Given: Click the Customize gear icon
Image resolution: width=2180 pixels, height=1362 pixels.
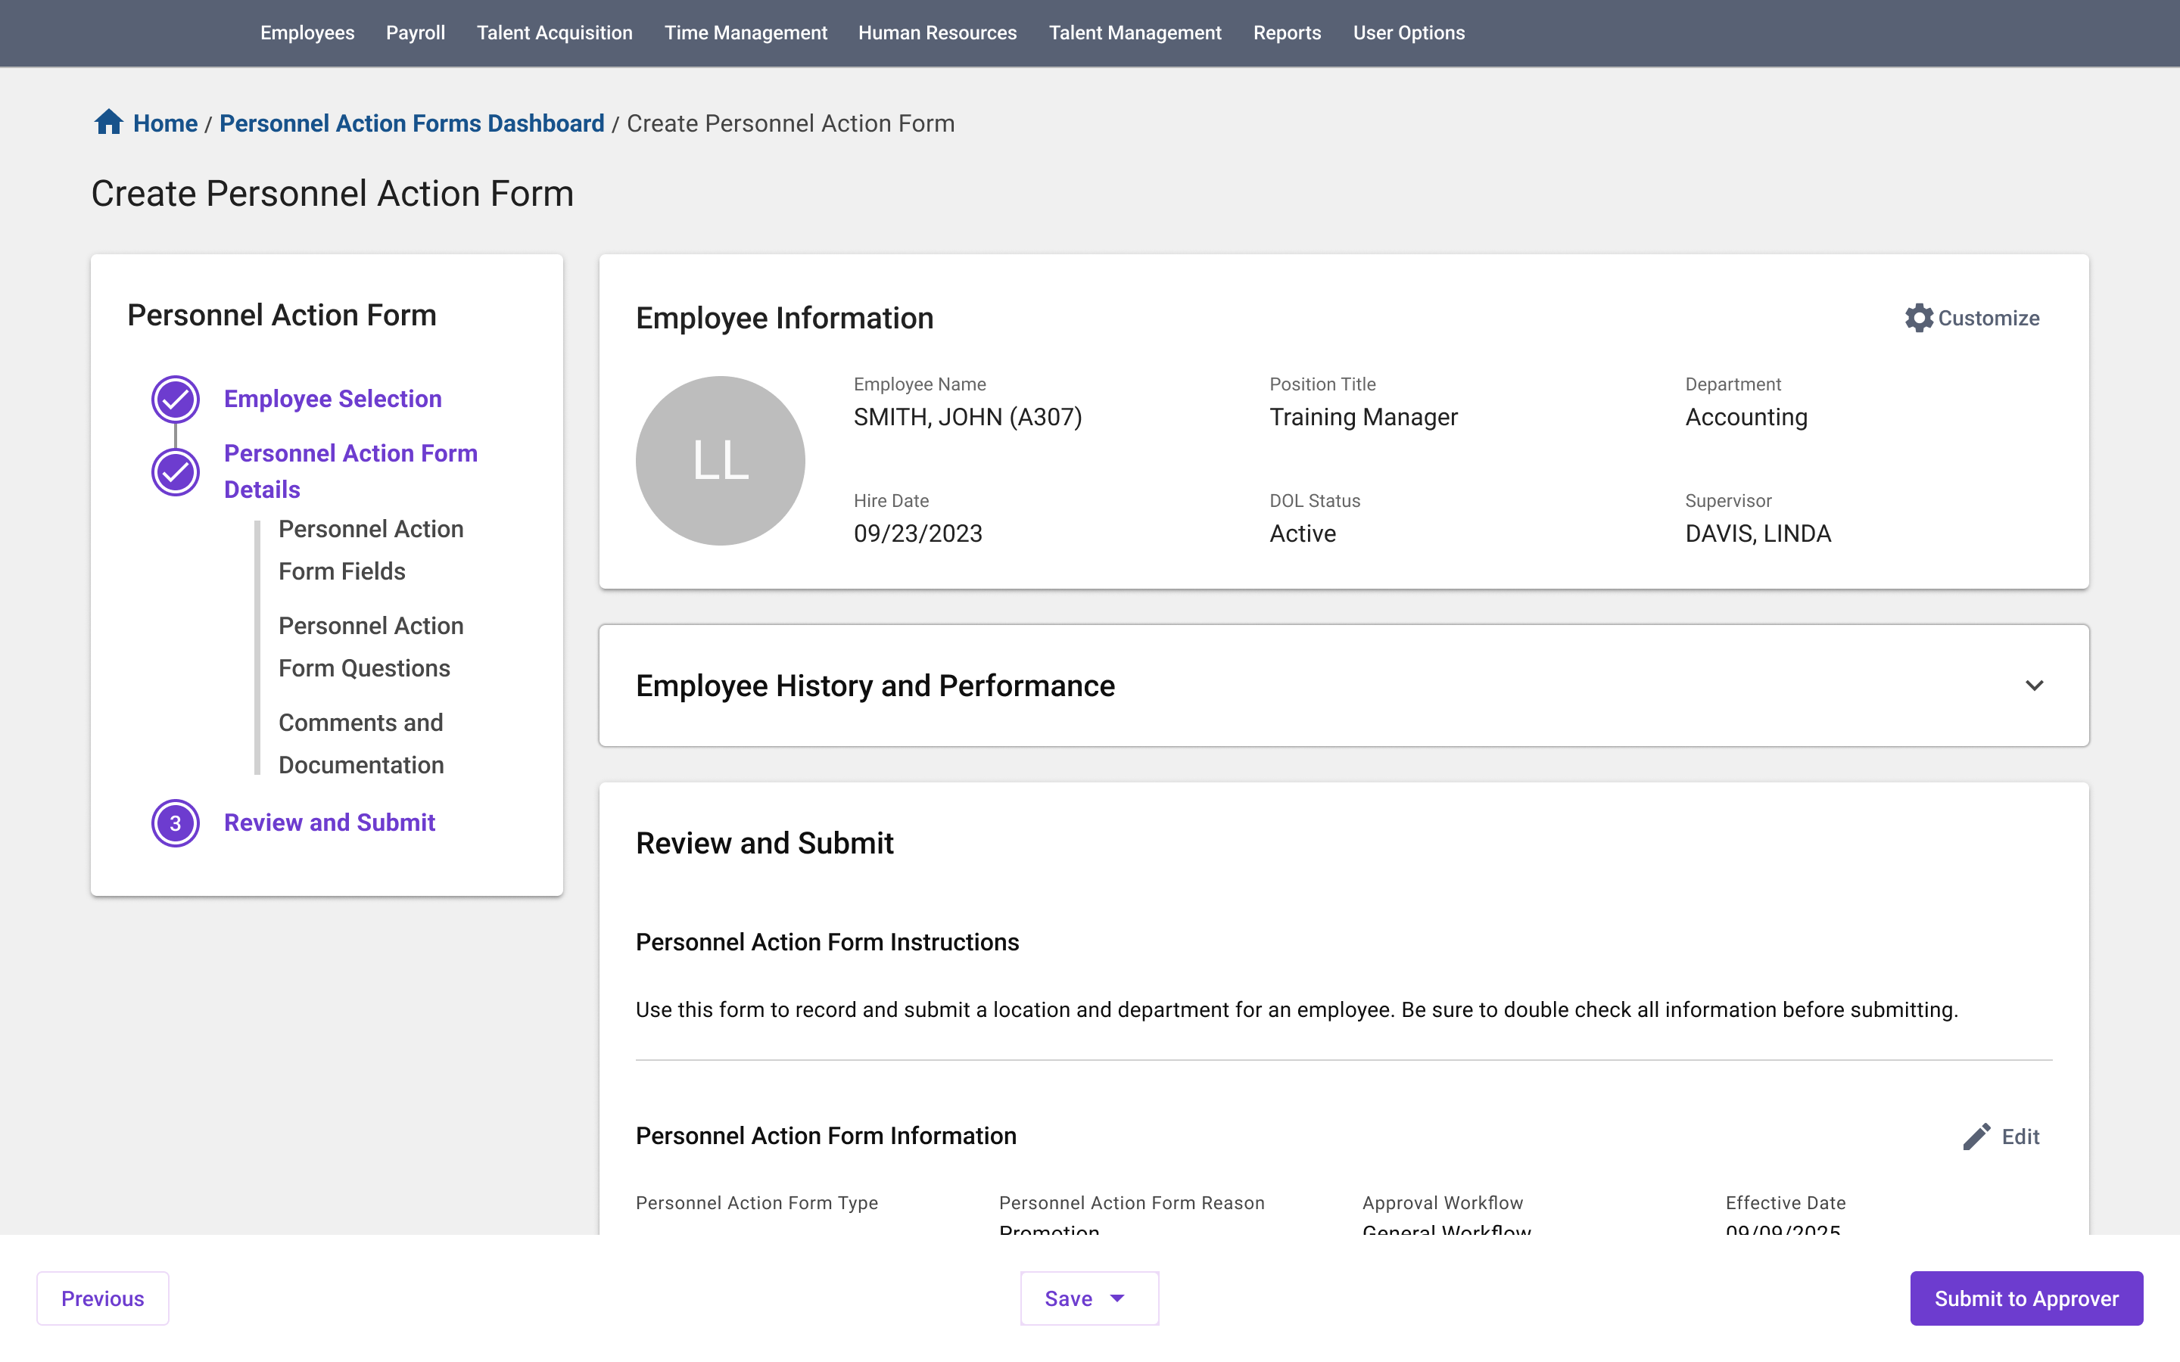Looking at the screenshot, I should click(x=1919, y=318).
